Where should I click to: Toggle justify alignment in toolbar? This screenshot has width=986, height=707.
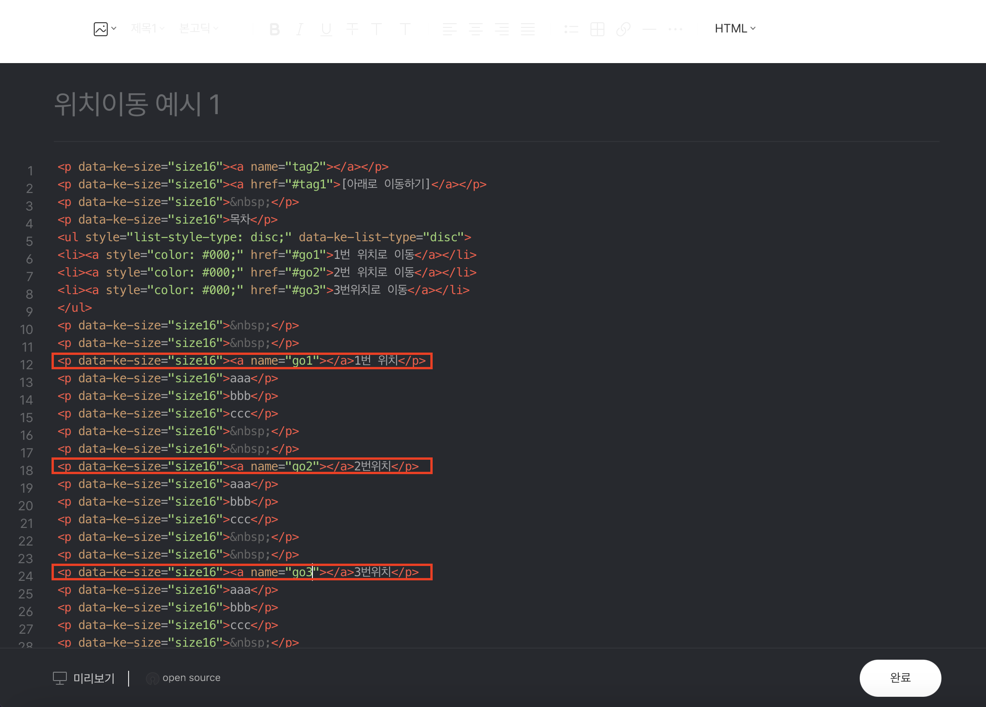pyautogui.click(x=528, y=29)
